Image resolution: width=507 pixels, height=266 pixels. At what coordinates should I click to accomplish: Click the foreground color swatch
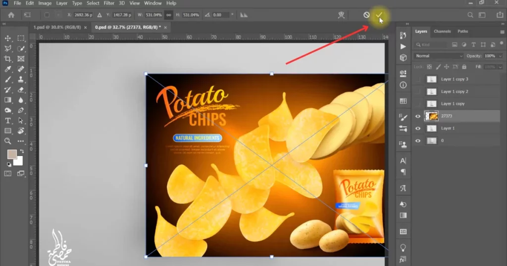point(12,154)
